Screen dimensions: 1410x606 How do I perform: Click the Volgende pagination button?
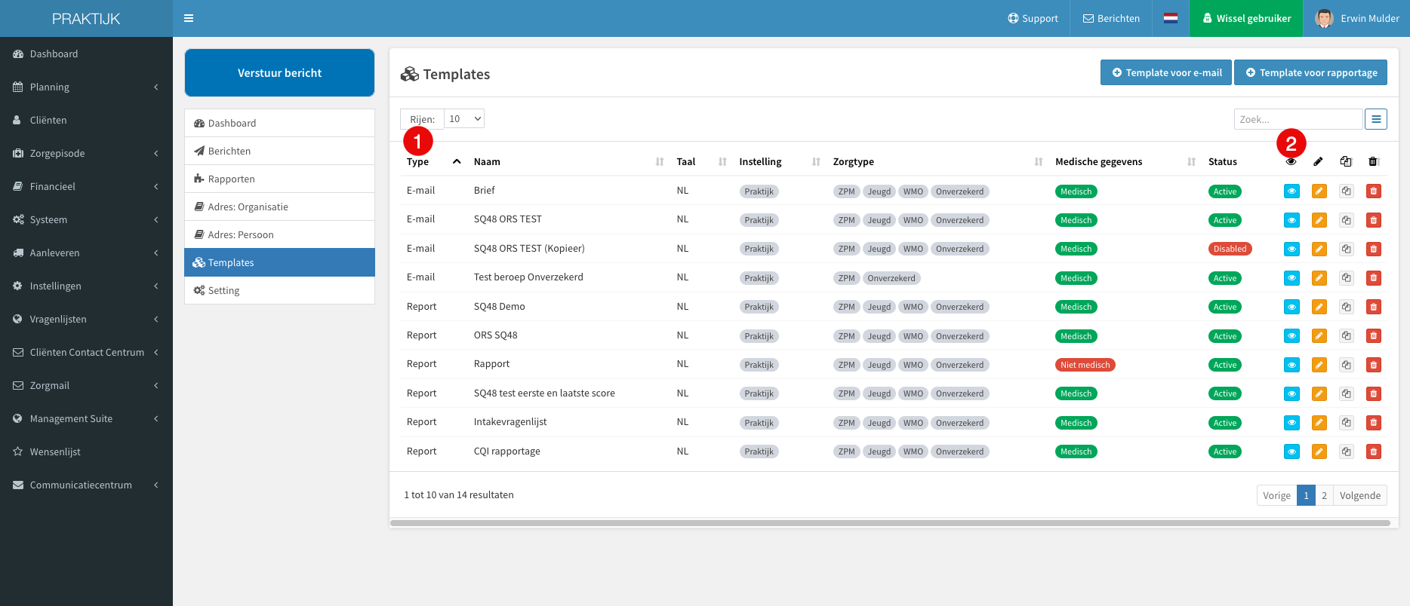[1360, 495]
